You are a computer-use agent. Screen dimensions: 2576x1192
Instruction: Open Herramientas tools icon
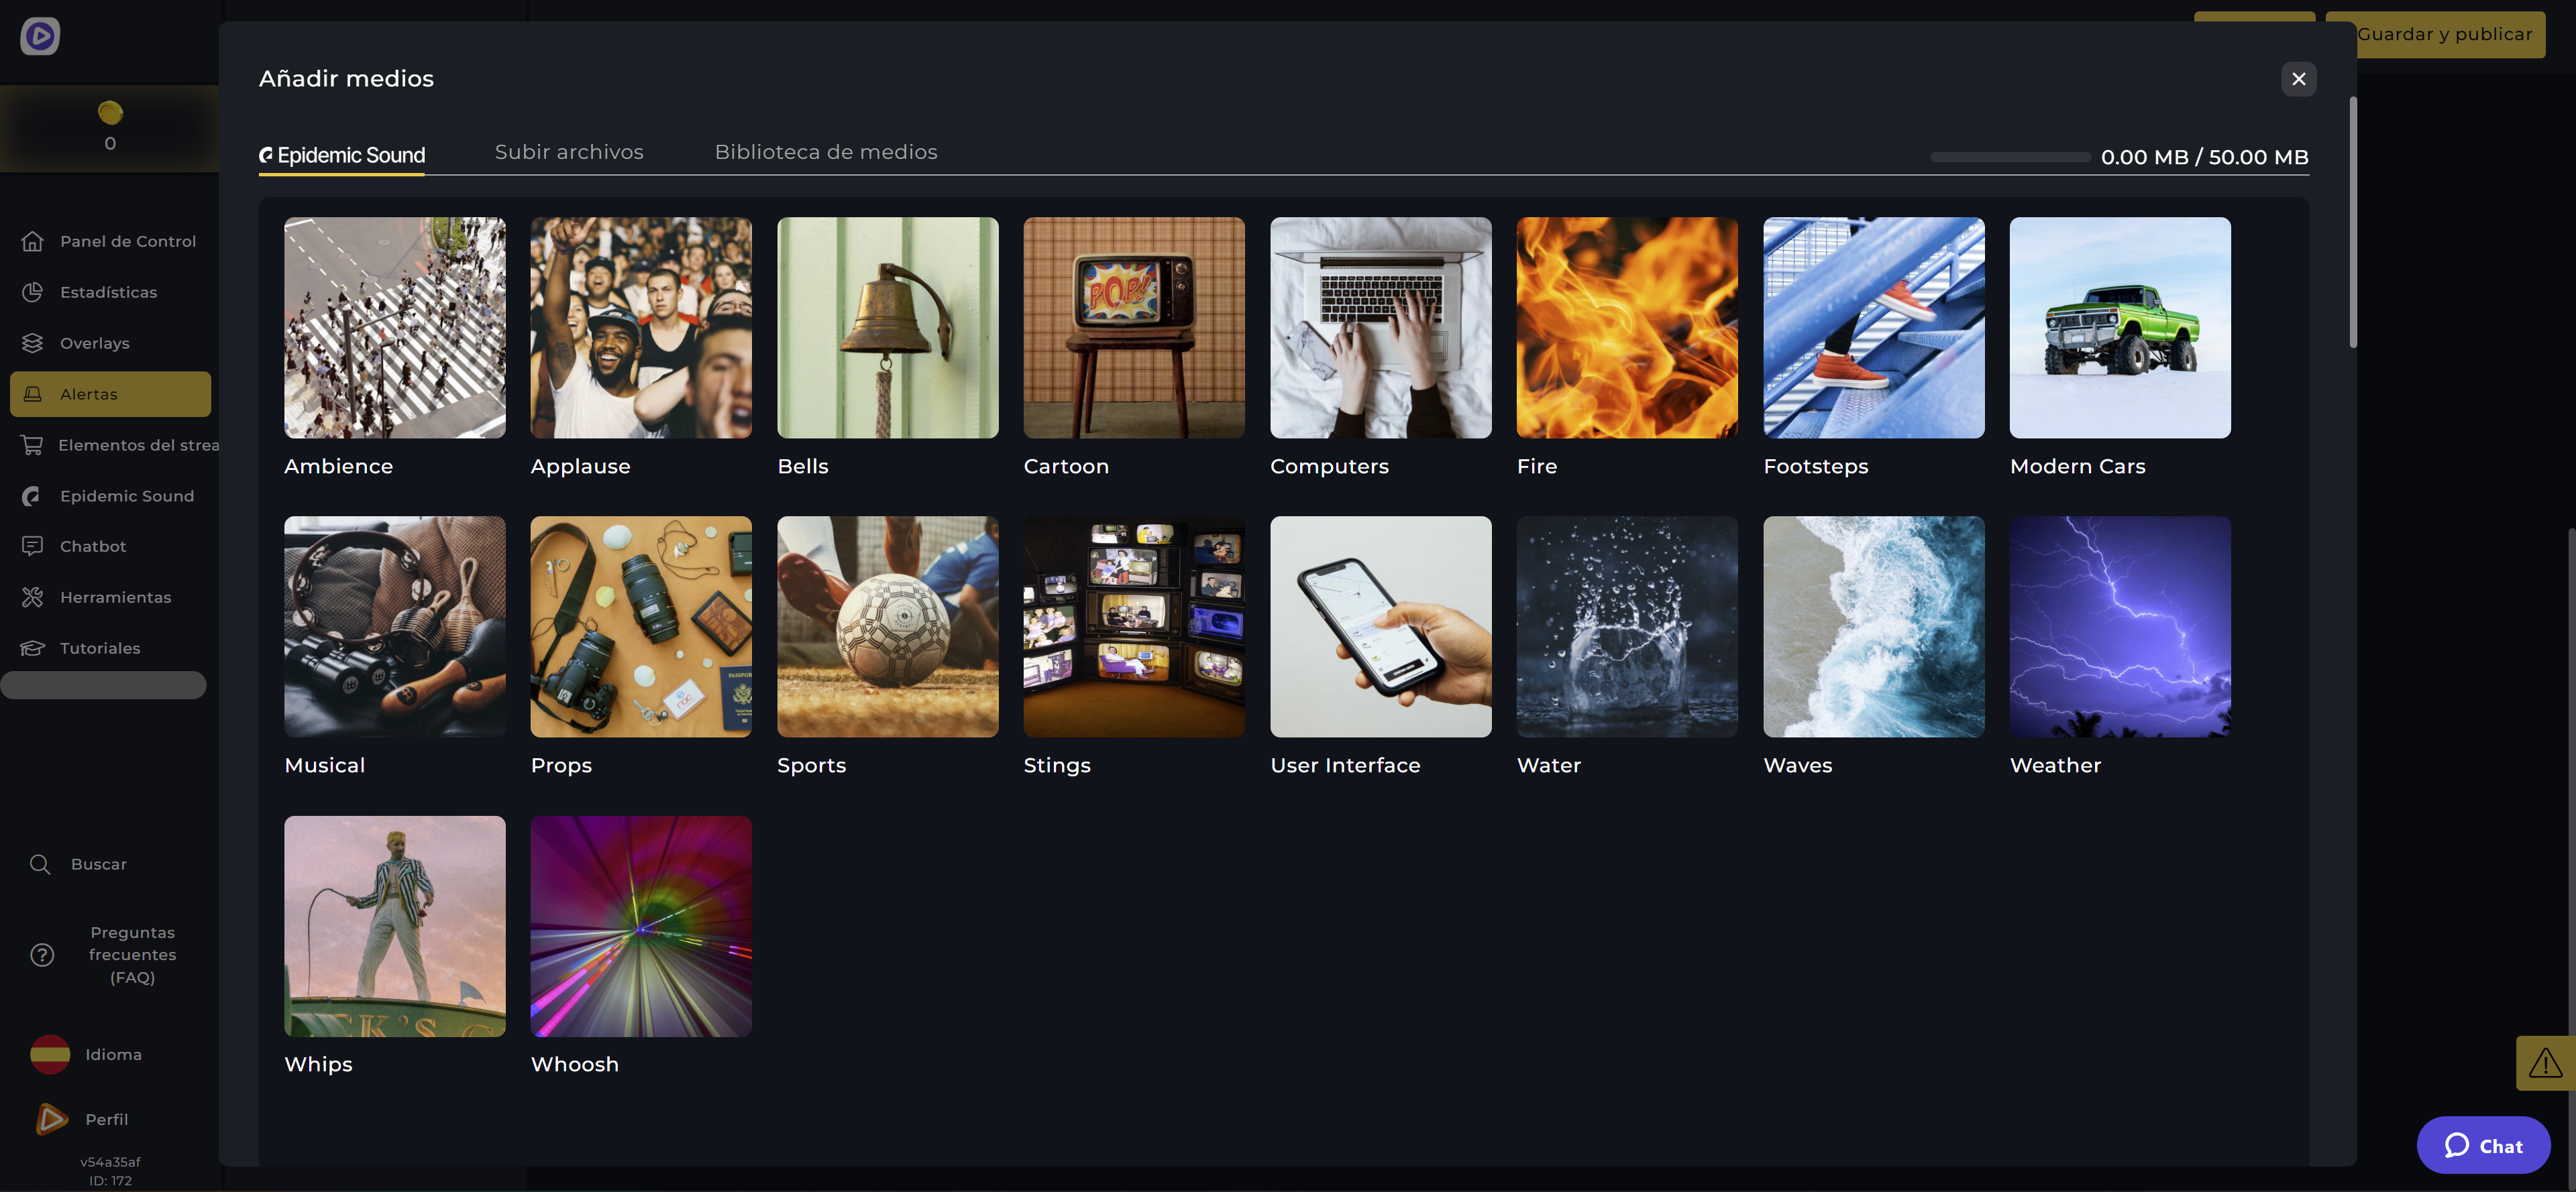click(x=32, y=597)
